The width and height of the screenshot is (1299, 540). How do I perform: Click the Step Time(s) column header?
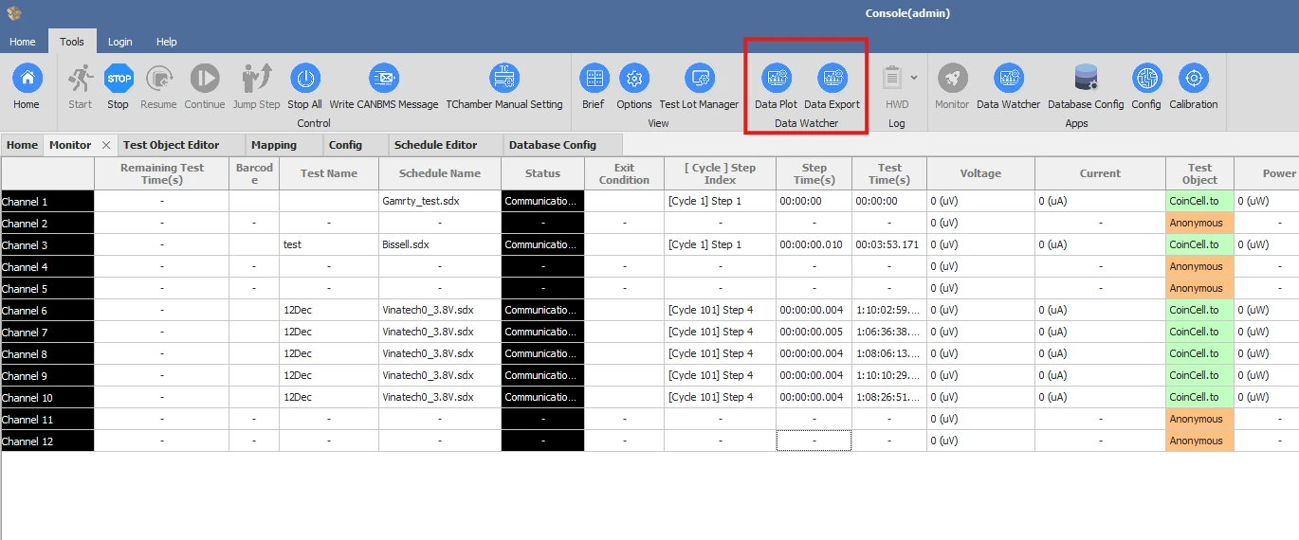click(814, 173)
